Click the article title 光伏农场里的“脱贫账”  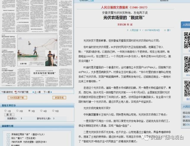[x=124, y=18]
